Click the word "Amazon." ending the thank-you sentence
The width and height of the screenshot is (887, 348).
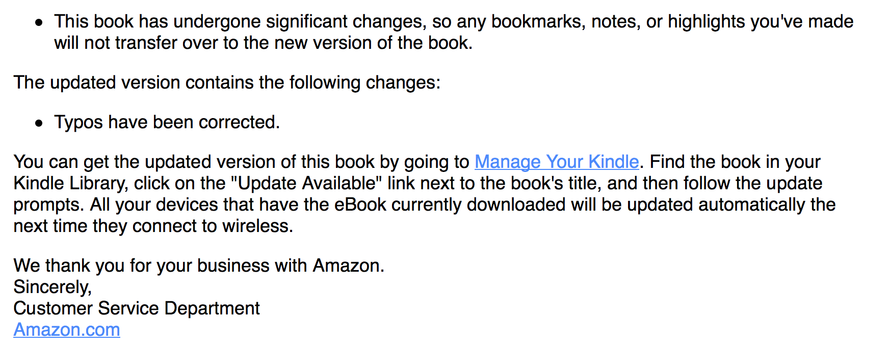point(349,266)
